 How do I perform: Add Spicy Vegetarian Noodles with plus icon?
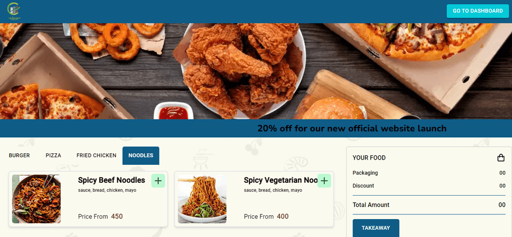[x=324, y=181]
